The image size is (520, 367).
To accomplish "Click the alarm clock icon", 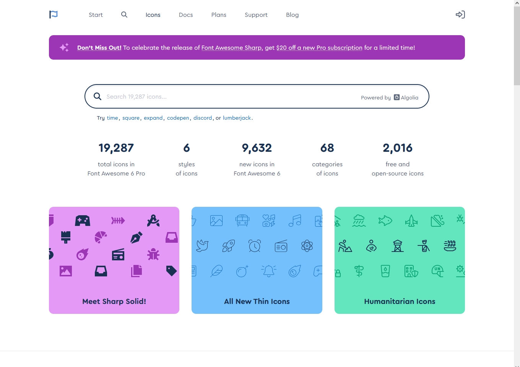I will (x=255, y=246).
